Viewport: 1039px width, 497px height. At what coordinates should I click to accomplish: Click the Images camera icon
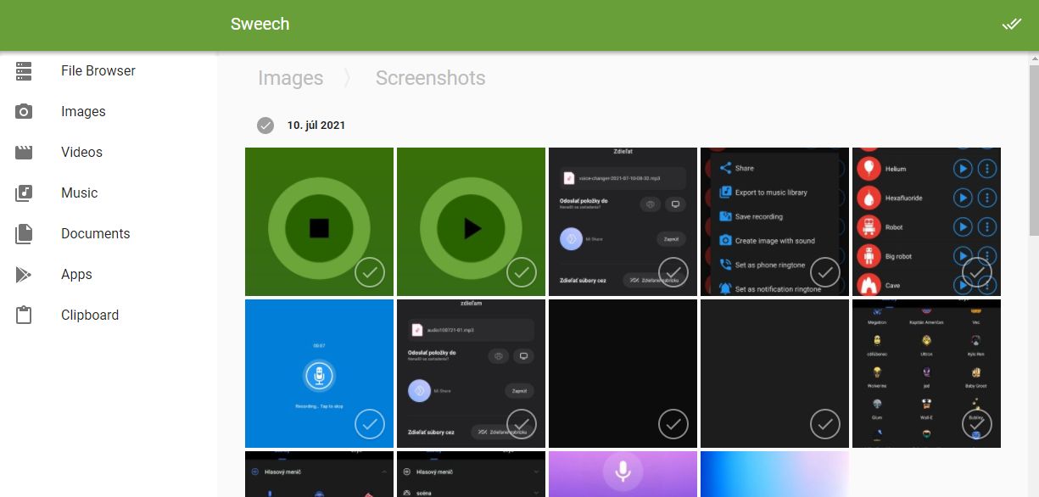(x=24, y=112)
